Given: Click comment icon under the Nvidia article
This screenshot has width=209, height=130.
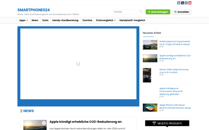Looking at the screenshot, I should (x=160, y=47).
